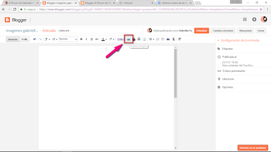Click the editor scrollbar up arrow

pos(175,47)
